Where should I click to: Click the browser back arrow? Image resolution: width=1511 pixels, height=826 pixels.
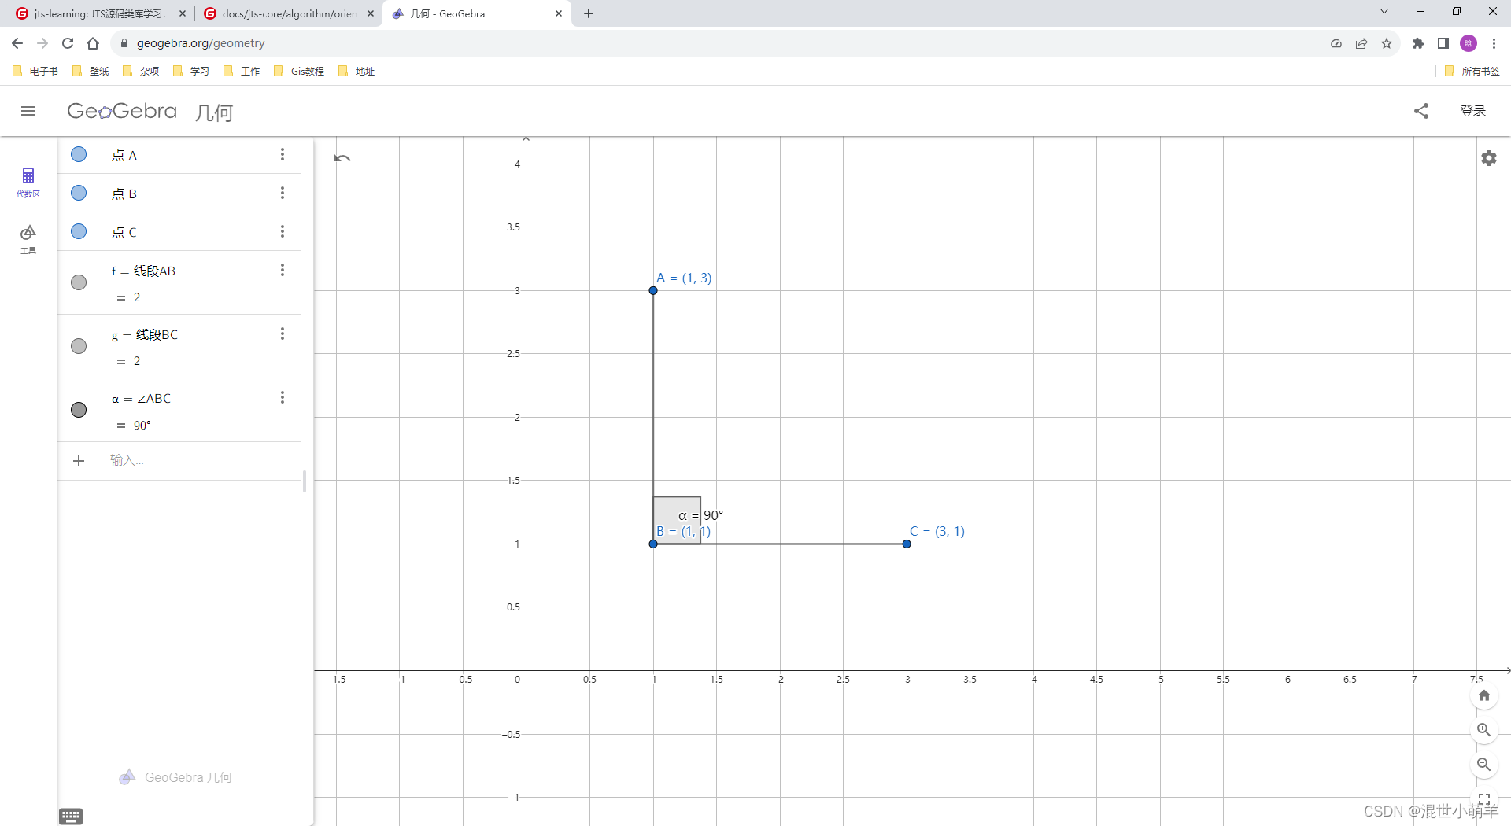[x=17, y=43]
